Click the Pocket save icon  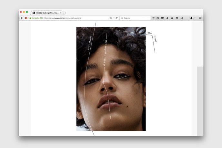tap(162, 18)
